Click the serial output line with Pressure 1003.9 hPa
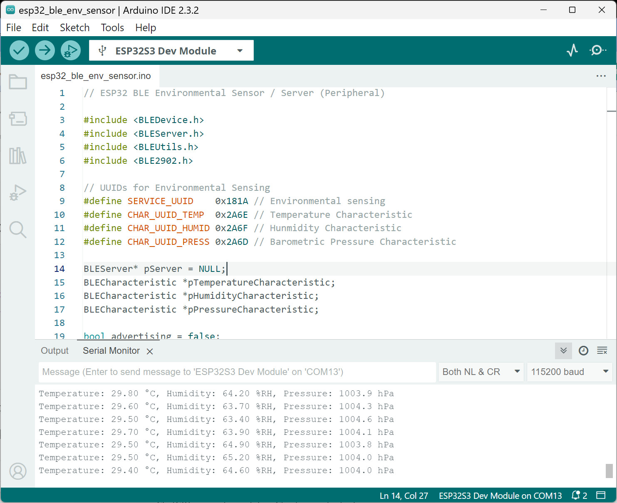 point(216,394)
